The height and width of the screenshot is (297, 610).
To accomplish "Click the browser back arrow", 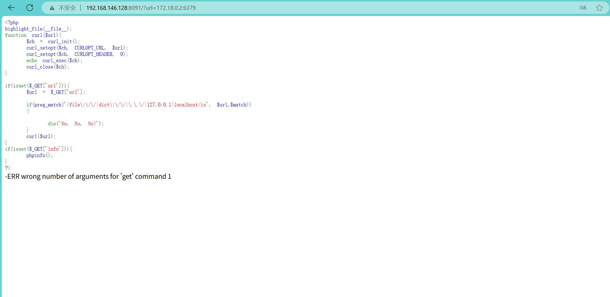I will click(12, 8).
